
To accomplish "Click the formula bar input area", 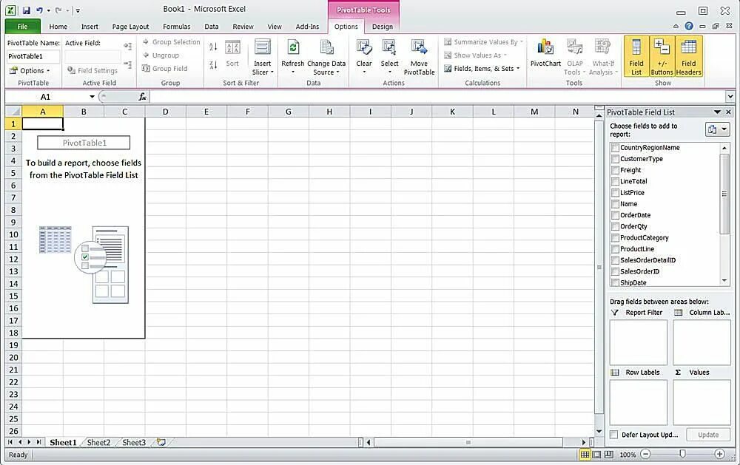I will [x=437, y=97].
